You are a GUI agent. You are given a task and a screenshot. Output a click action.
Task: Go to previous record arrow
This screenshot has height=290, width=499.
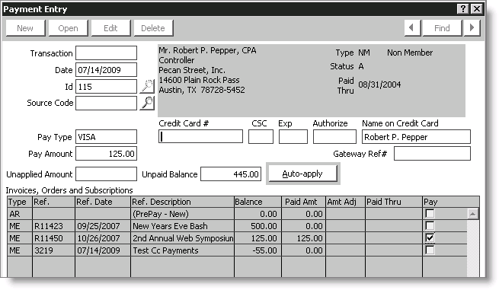coord(412,28)
